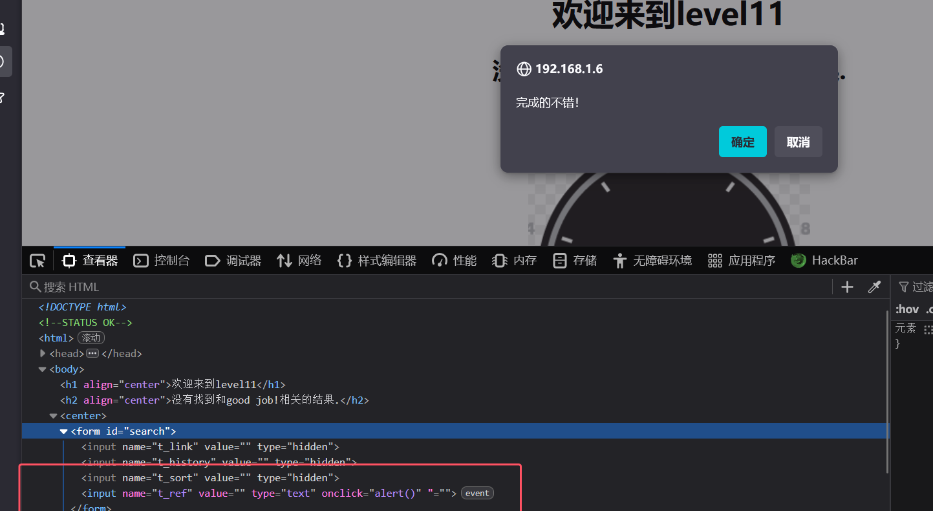Image resolution: width=933 pixels, height=511 pixels.
Task: Click the 确定 button in the dialog
Action: coord(742,142)
